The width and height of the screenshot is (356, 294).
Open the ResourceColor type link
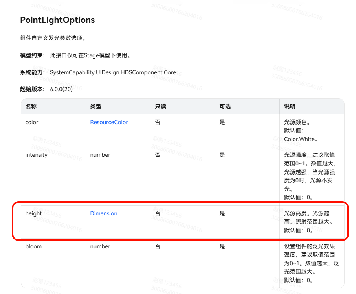click(x=109, y=122)
